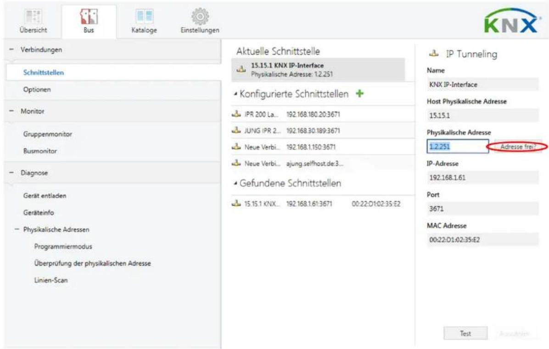The height and width of the screenshot is (349, 549).
Task: Select found interface 15.15.1 KNX... row
Action: (323, 204)
